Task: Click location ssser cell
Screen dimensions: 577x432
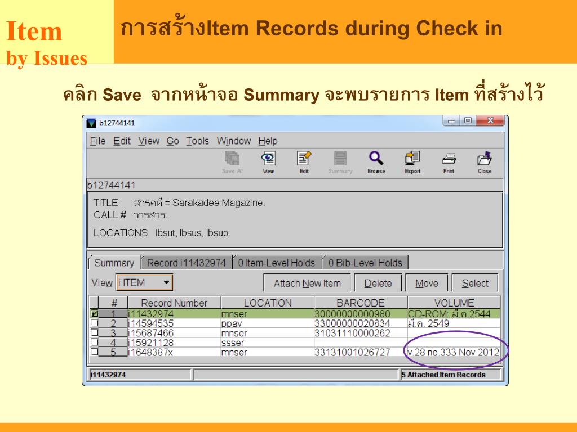Action: tap(268, 343)
